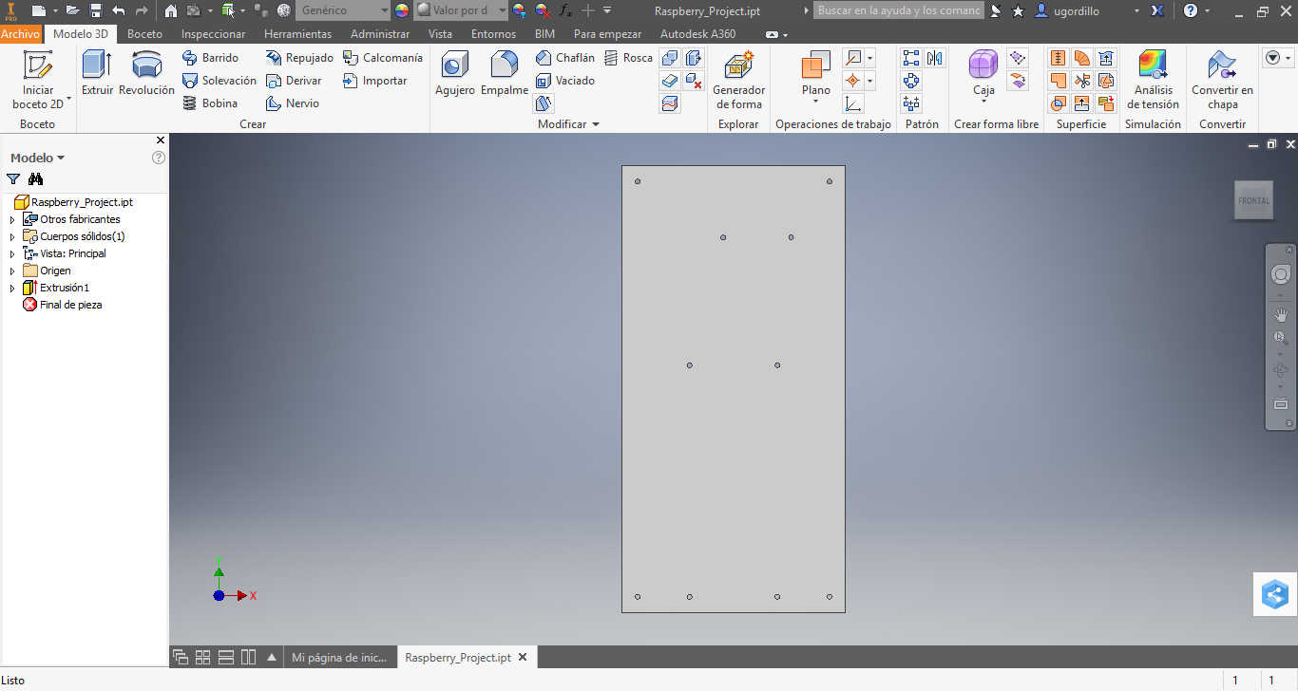Click Convertir en chapa
Image resolution: width=1298 pixels, height=691 pixels.
[1222, 80]
